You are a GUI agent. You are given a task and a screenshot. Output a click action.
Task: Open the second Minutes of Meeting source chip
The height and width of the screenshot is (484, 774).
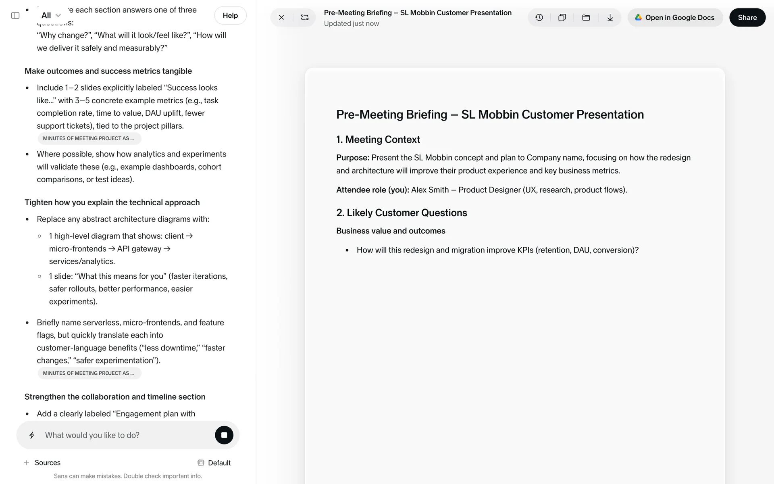tap(89, 373)
